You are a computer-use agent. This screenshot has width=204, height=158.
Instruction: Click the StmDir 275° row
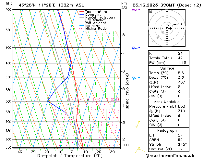coord(167,144)
